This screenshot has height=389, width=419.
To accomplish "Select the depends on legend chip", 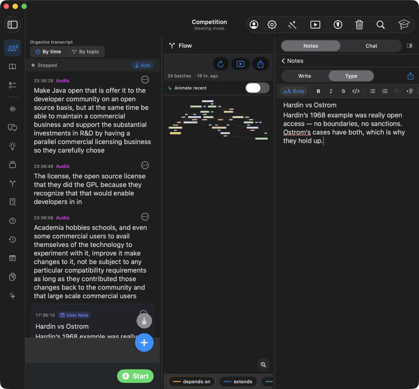I will (192, 382).
